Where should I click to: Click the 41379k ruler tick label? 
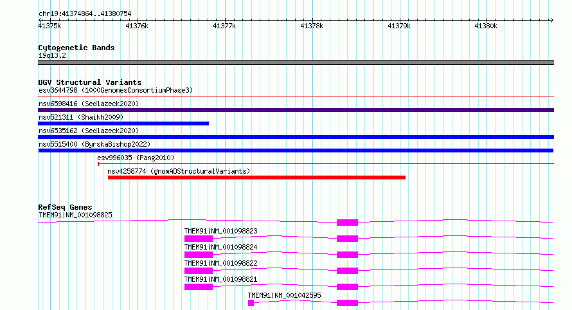coord(399,26)
